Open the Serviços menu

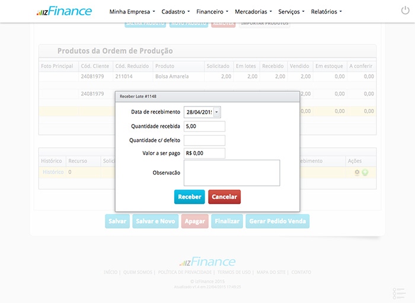pos(291,11)
